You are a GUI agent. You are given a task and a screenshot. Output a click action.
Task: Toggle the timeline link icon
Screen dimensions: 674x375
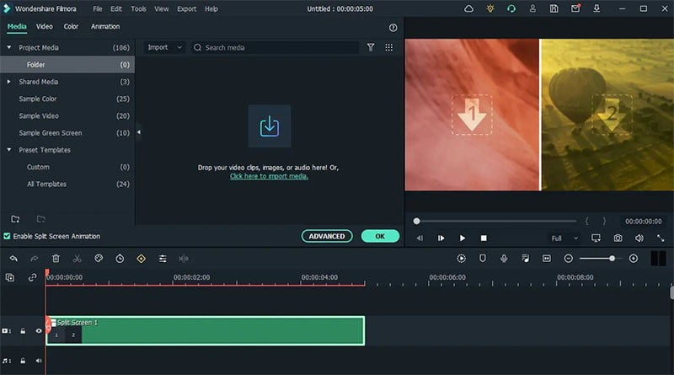tap(32, 277)
